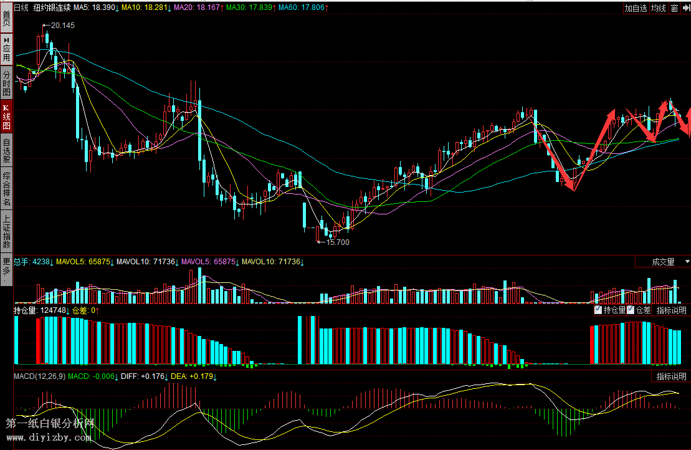The image size is (691, 450).
Task: Expand the 更多 sidebar menu
Action: click(6, 270)
